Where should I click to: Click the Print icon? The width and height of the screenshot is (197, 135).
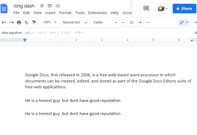pos(19,22)
